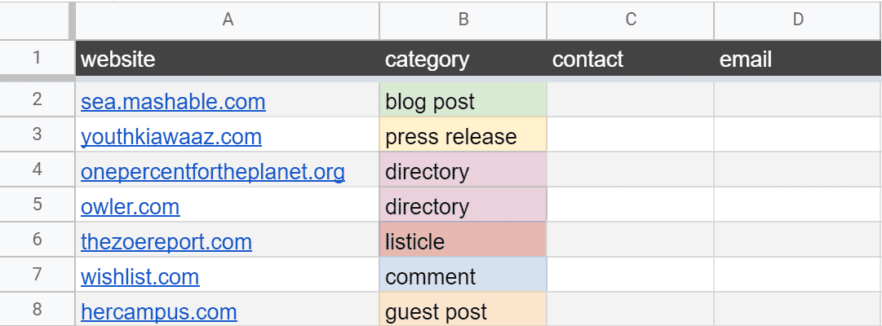Click the 'guest post' category cell
The image size is (882, 326).
tap(463, 312)
